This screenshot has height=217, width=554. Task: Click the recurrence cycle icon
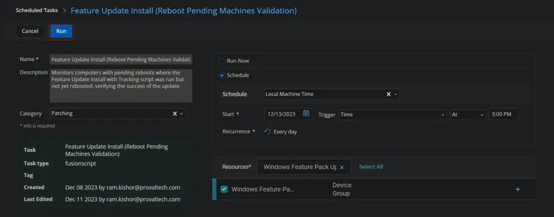268,132
